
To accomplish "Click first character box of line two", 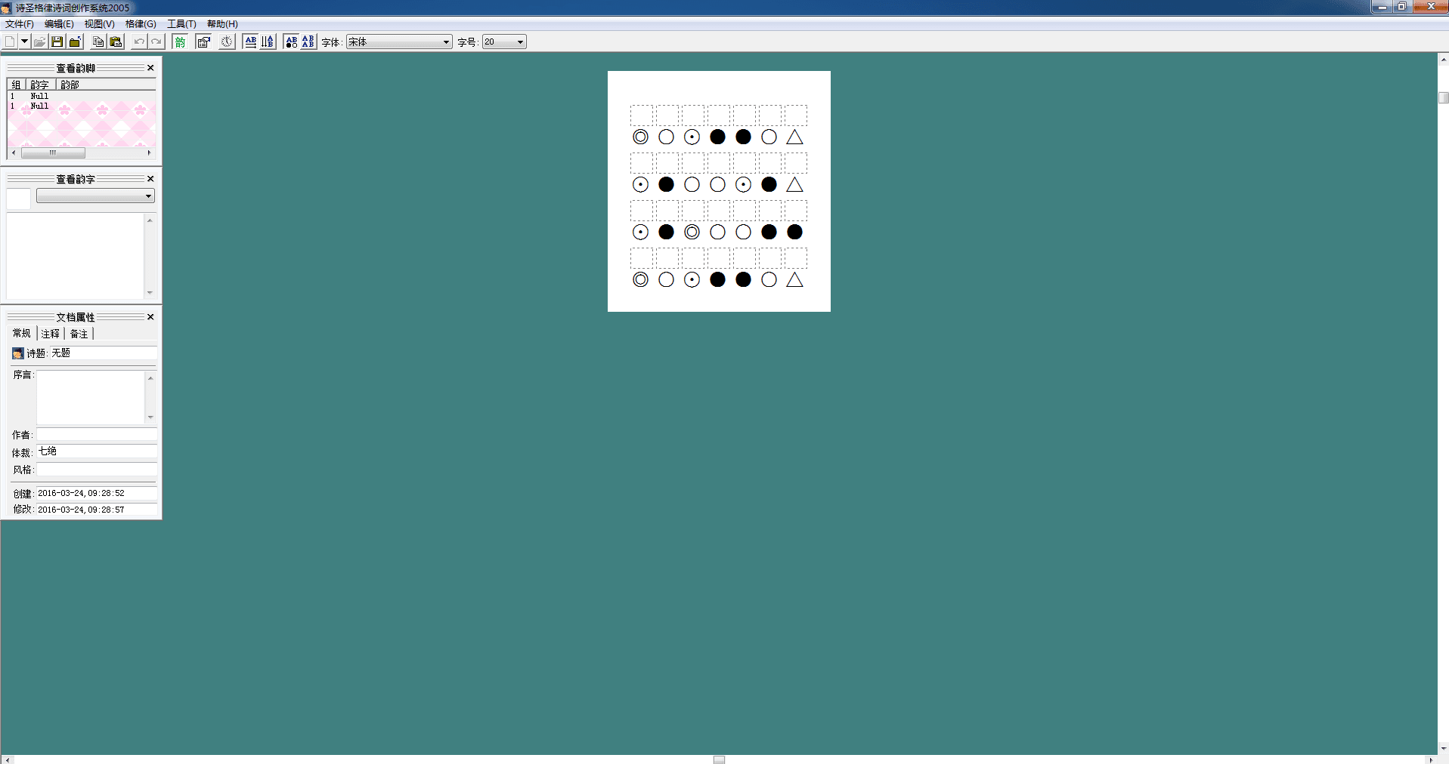I will tap(641, 163).
